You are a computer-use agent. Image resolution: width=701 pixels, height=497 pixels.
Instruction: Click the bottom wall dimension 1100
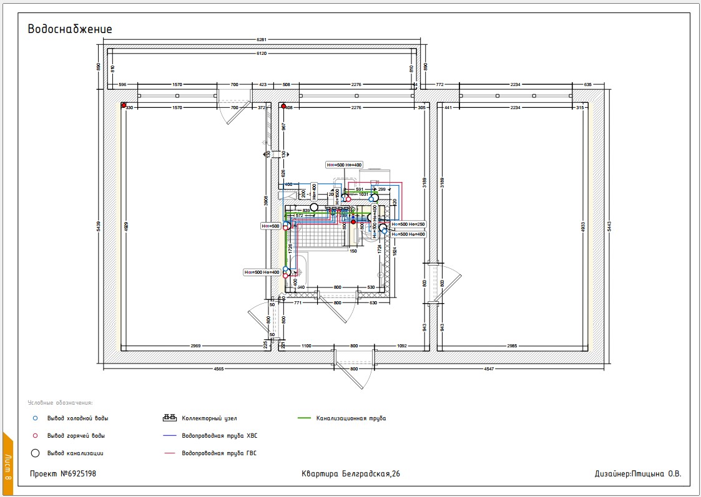click(x=306, y=346)
